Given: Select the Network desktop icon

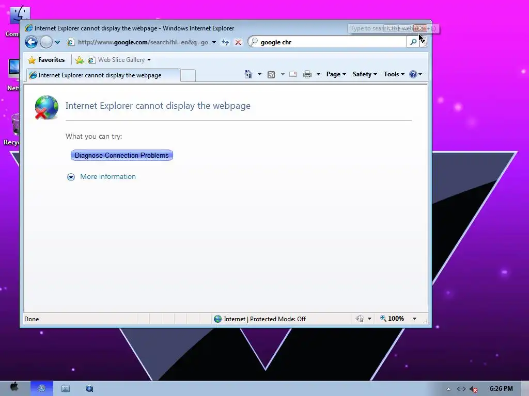Looking at the screenshot, I should [x=13, y=75].
